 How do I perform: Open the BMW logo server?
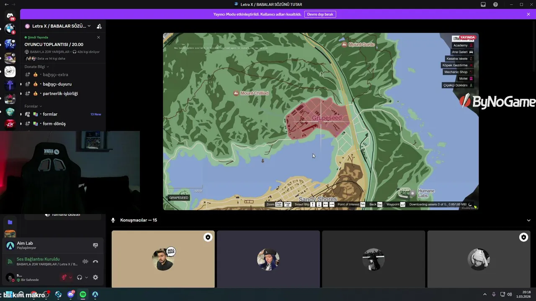[10, 30]
